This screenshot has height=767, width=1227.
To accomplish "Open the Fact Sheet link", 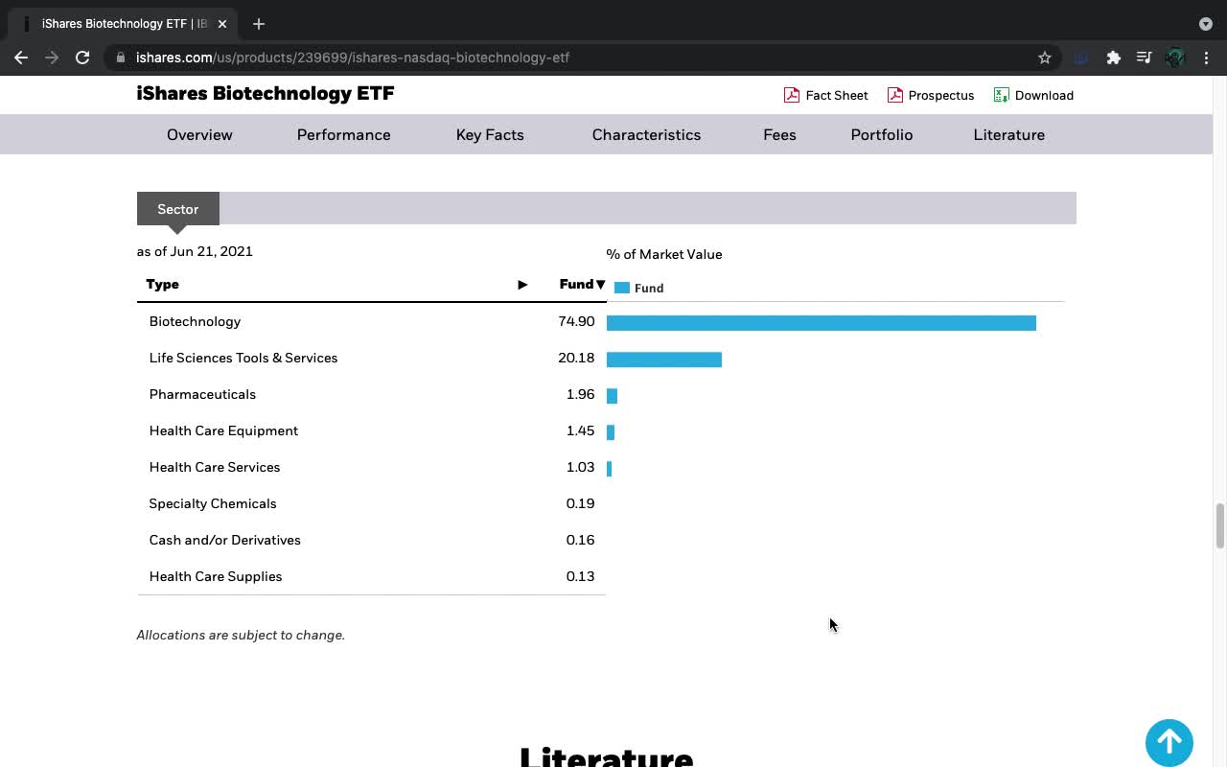I will 837,95.
